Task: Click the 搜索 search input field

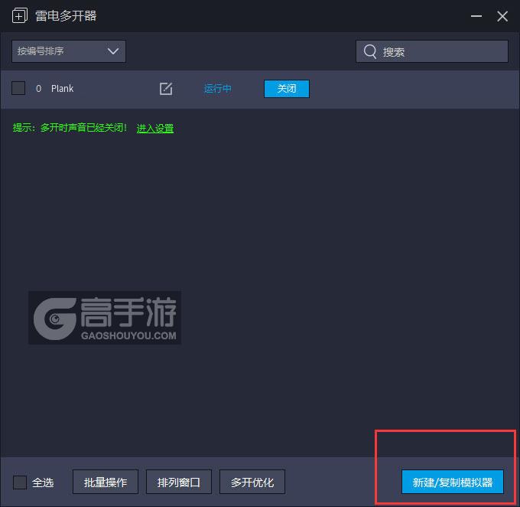Action: 432,51
